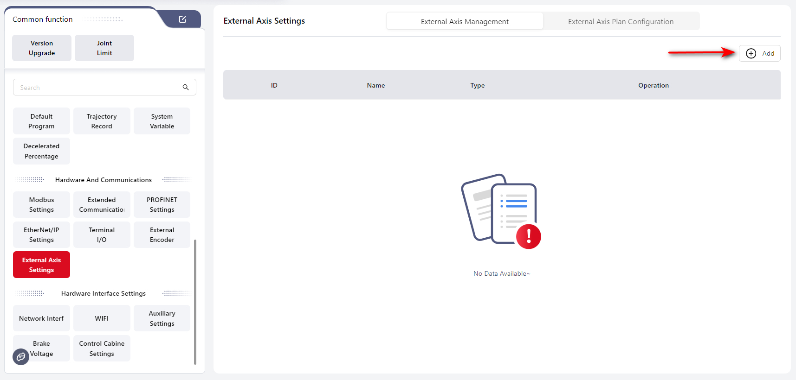
Task: Select the highlighted External Axis Settings button
Action: (x=41, y=265)
